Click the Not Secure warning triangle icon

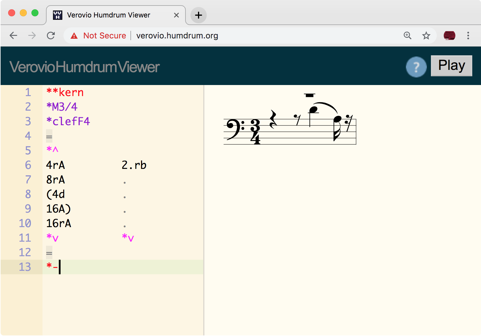click(x=75, y=36)
